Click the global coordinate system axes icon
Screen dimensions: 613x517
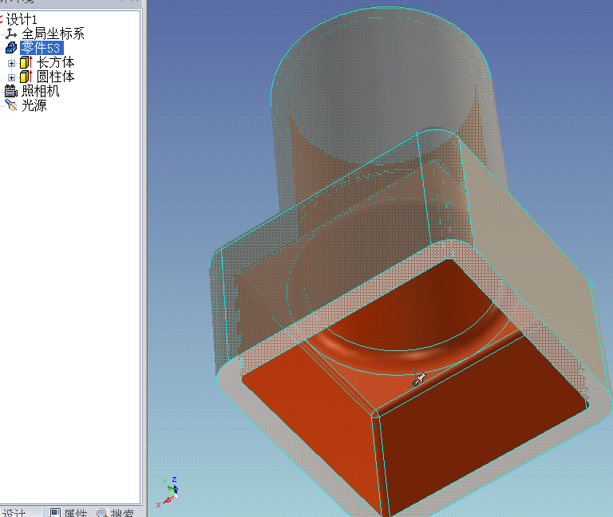tap(11, 34)
